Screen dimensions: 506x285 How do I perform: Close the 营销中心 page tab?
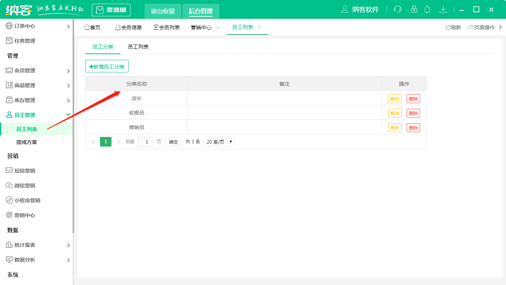pos(218,27)
